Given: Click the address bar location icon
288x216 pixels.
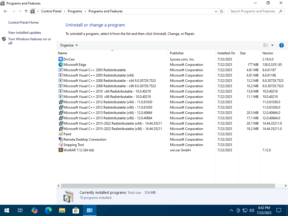Looking at the screenshot, I should pyautogui.click(x=33, y=11).
